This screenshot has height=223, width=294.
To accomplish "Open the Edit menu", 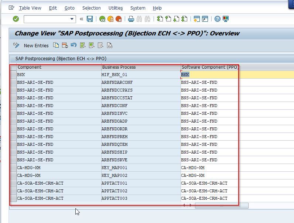I will [x=53, y=8].
